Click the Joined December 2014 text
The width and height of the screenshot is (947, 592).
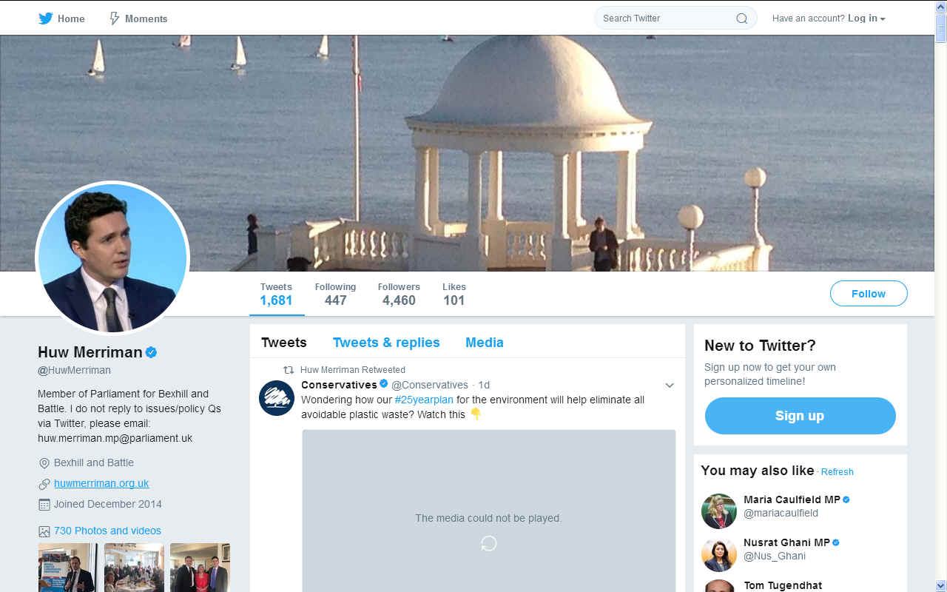(x=108, y=504)
